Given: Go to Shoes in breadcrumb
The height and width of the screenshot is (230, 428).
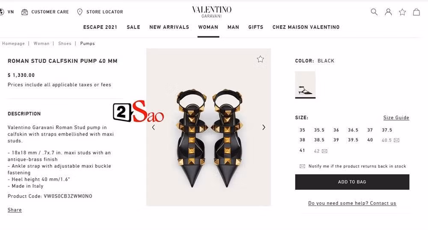Looking at the screenshot, I should [65, 44].
